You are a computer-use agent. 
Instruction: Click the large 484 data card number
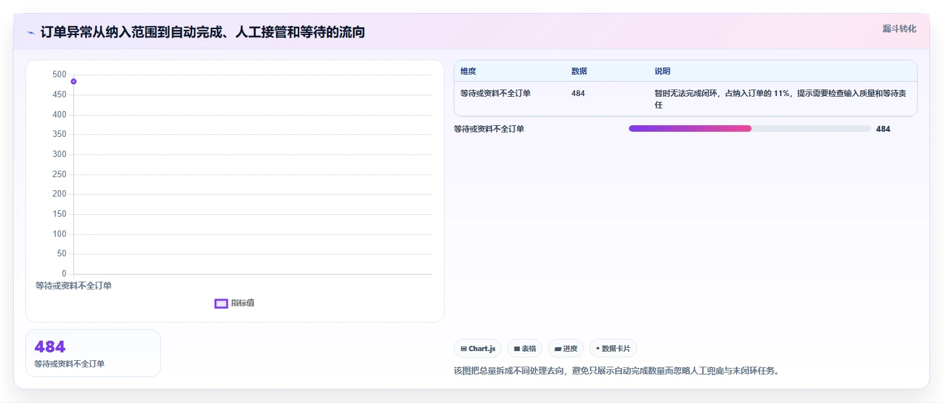[50, 347]
